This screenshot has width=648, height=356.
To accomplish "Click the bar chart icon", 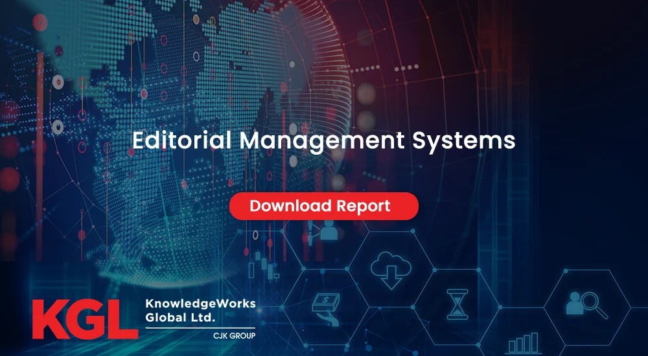I will [x=523, y=343].
